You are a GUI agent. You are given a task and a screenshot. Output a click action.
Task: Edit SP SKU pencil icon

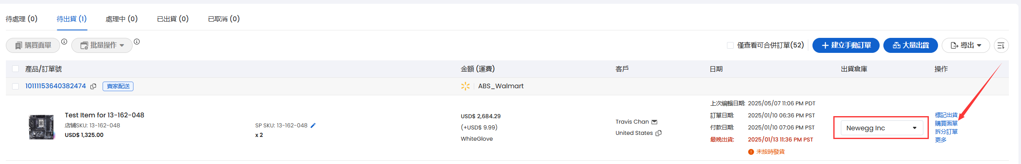click(x=313, y=125)
